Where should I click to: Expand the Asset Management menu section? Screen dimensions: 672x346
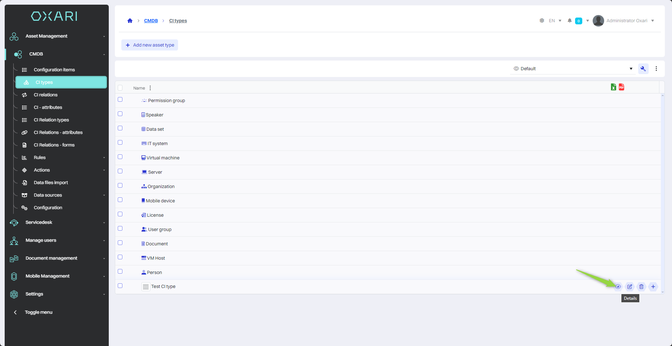pyautogui.click(x=57, y=36)
